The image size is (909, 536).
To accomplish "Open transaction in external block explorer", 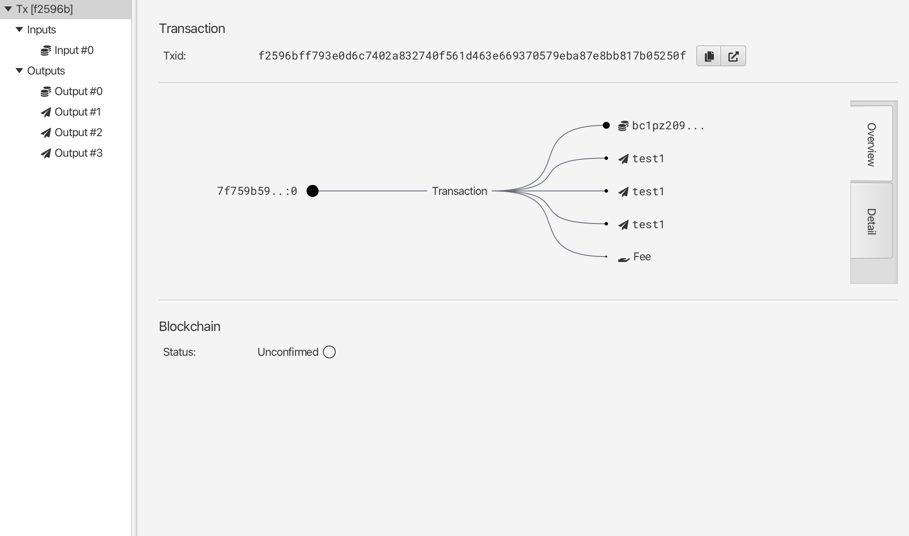I will [733, 56].
